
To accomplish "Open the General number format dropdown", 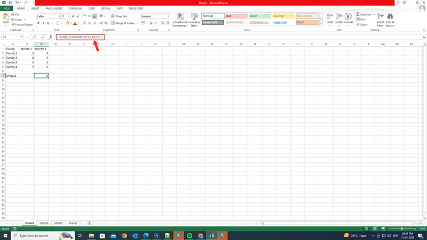I will coord(168,17).
